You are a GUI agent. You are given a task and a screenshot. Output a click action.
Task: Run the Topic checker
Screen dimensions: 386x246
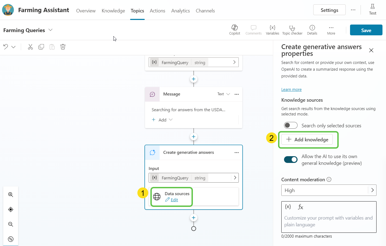[292, 30]
